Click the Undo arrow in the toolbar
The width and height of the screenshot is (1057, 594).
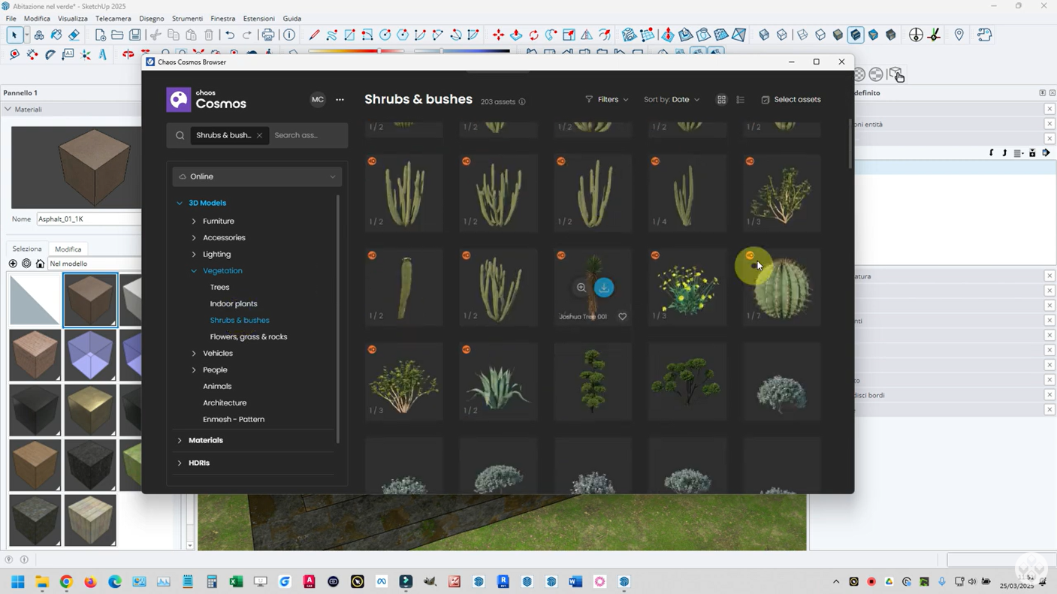click(x=230, y=35)
